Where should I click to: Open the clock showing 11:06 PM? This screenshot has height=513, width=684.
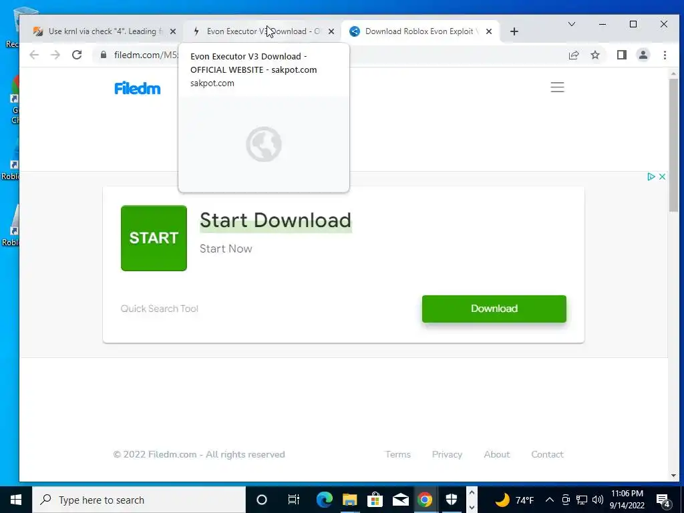click(627, 500)
